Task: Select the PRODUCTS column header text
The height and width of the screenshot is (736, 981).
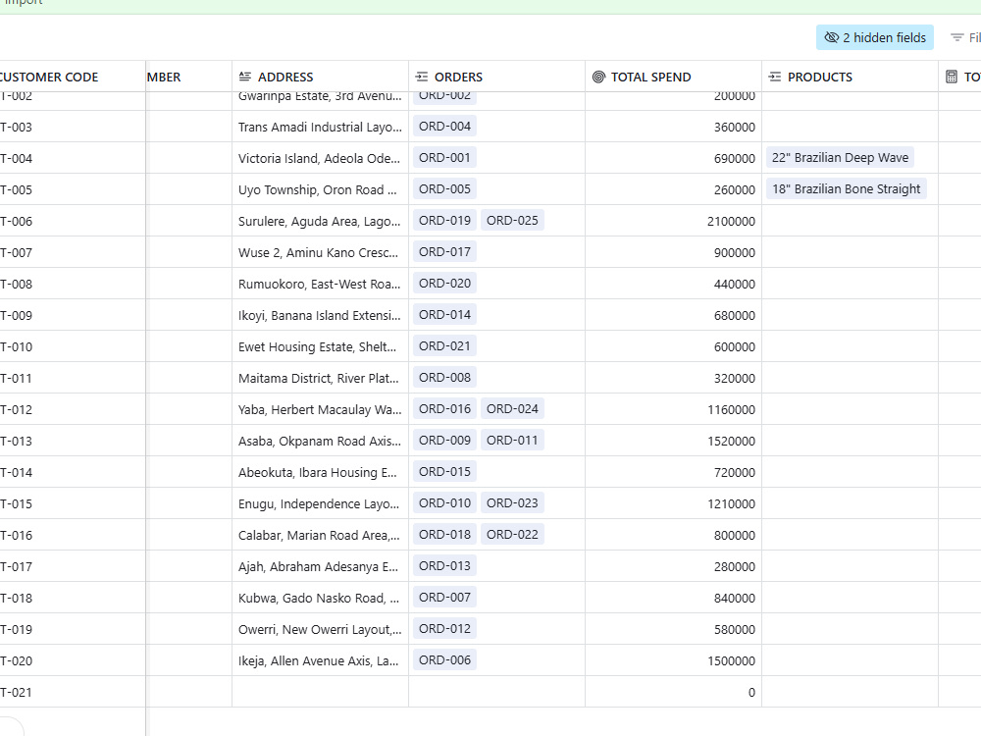Action: coord(819,77)
